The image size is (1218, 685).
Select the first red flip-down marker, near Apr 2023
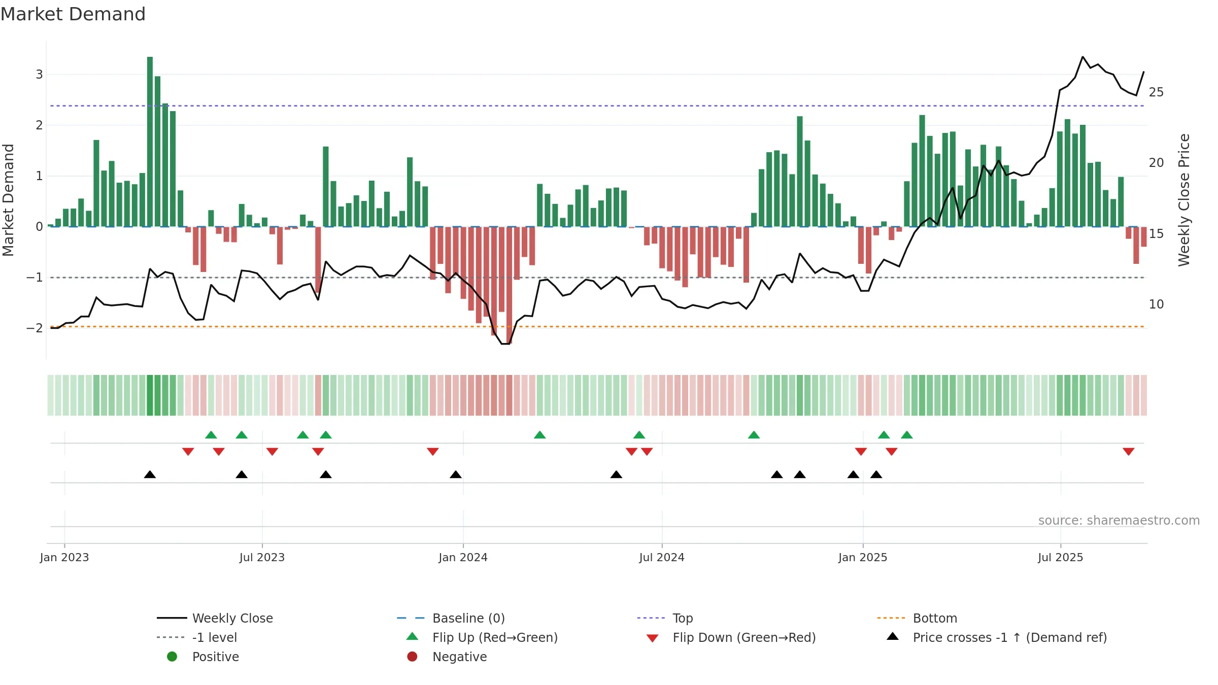click(x=188, y=452)
